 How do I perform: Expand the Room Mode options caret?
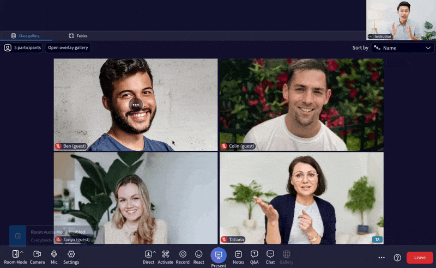[x=22, y=252]
